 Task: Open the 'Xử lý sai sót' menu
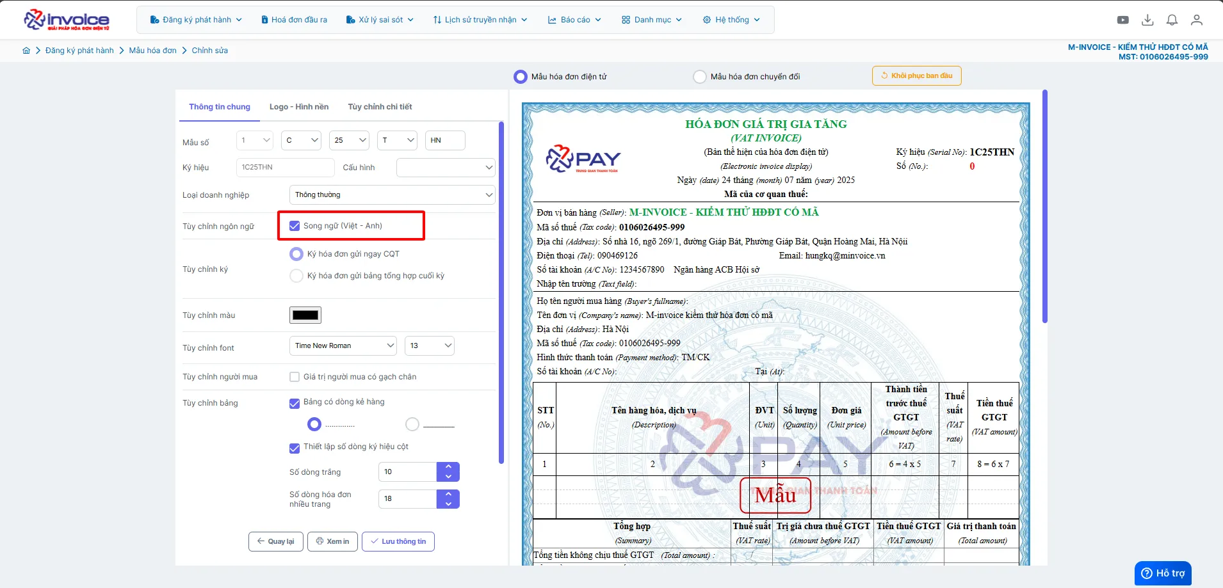tap(380, 20)
